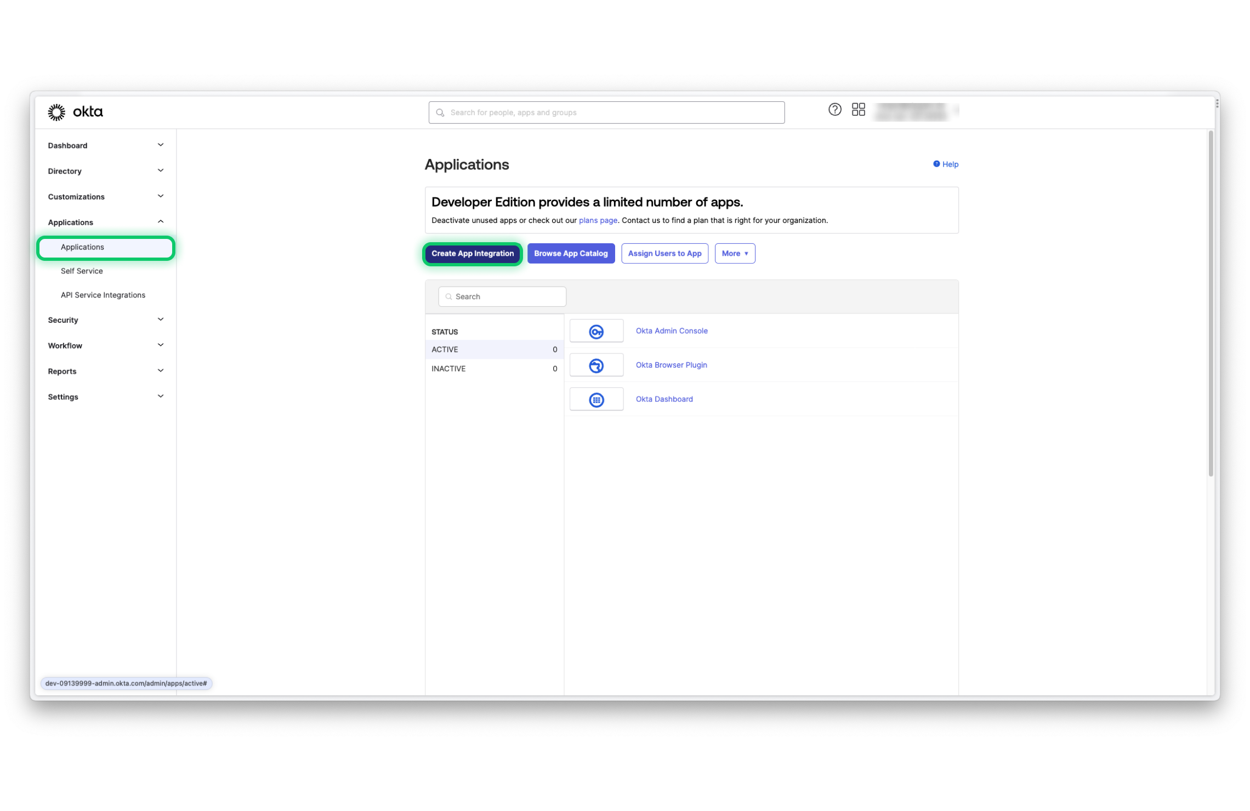Click the page vertical scrollbar

point(1211,304)
